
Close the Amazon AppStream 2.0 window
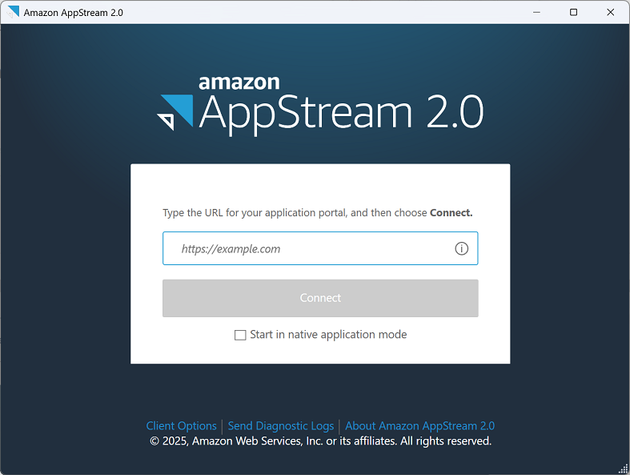click(611, 12)
